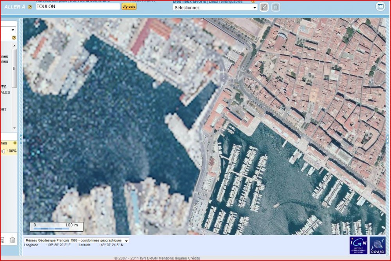Image resolution: width=391 pixels, height=261 pixels.
Task: Click the layer list scrollbar down arrow
Action: pos(14,128)
